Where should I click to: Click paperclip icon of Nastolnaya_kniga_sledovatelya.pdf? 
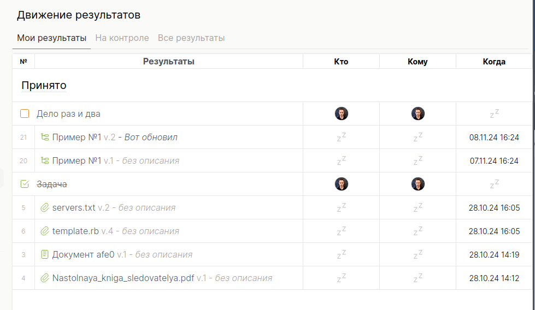pos(45,278)
